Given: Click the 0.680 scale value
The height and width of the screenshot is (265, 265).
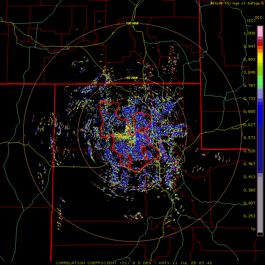Looking at the screenshot, I should pos(249,112).
